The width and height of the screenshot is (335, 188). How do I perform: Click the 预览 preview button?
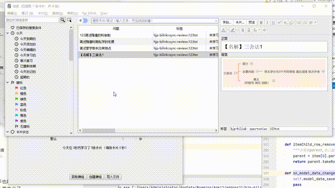(x=252, y=22)
